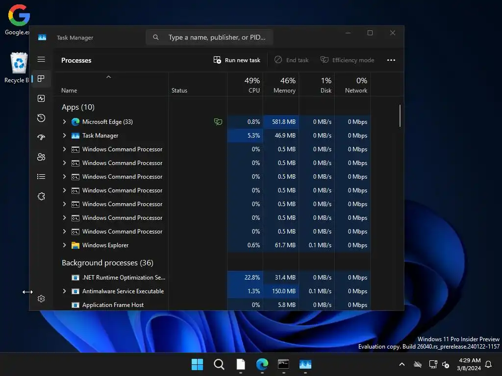Open the Windows Start menu
The height and width of the screenshot is (376, 502).
pyautogui.click(x=197, y=364)
